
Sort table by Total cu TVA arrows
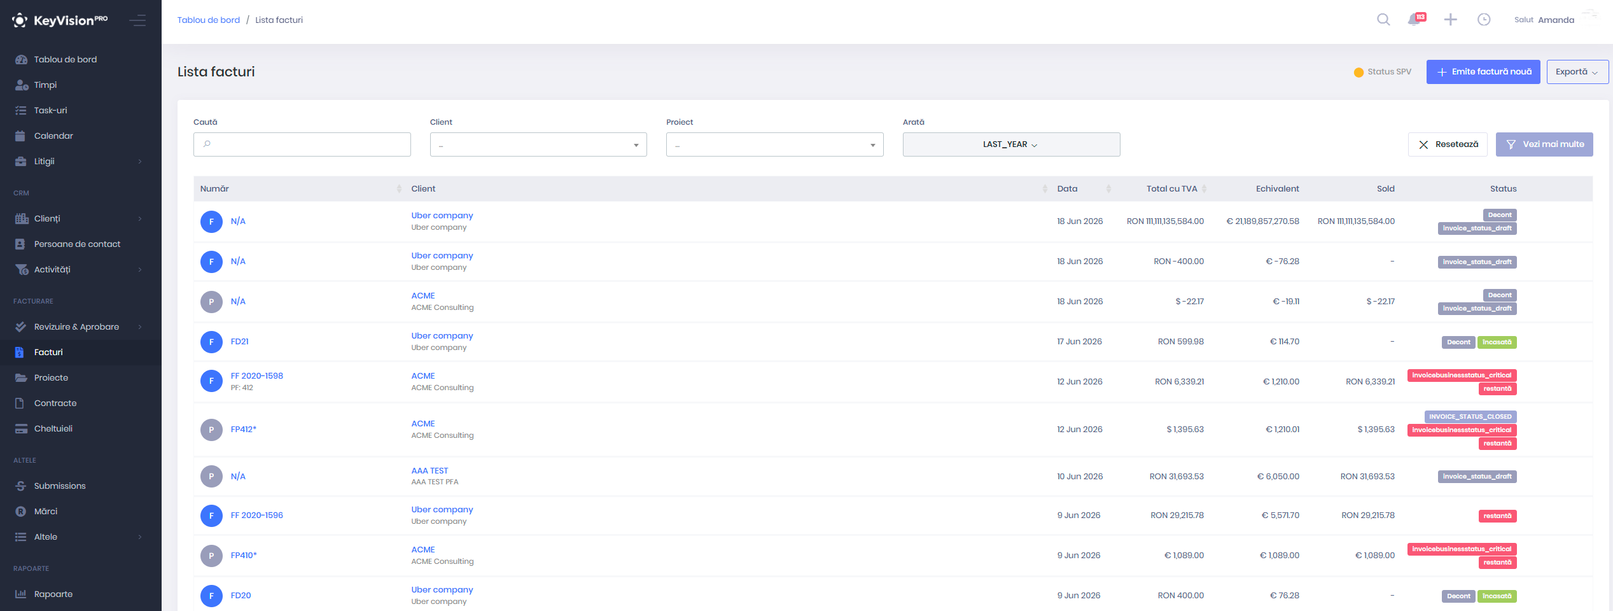coord(1204,189)
